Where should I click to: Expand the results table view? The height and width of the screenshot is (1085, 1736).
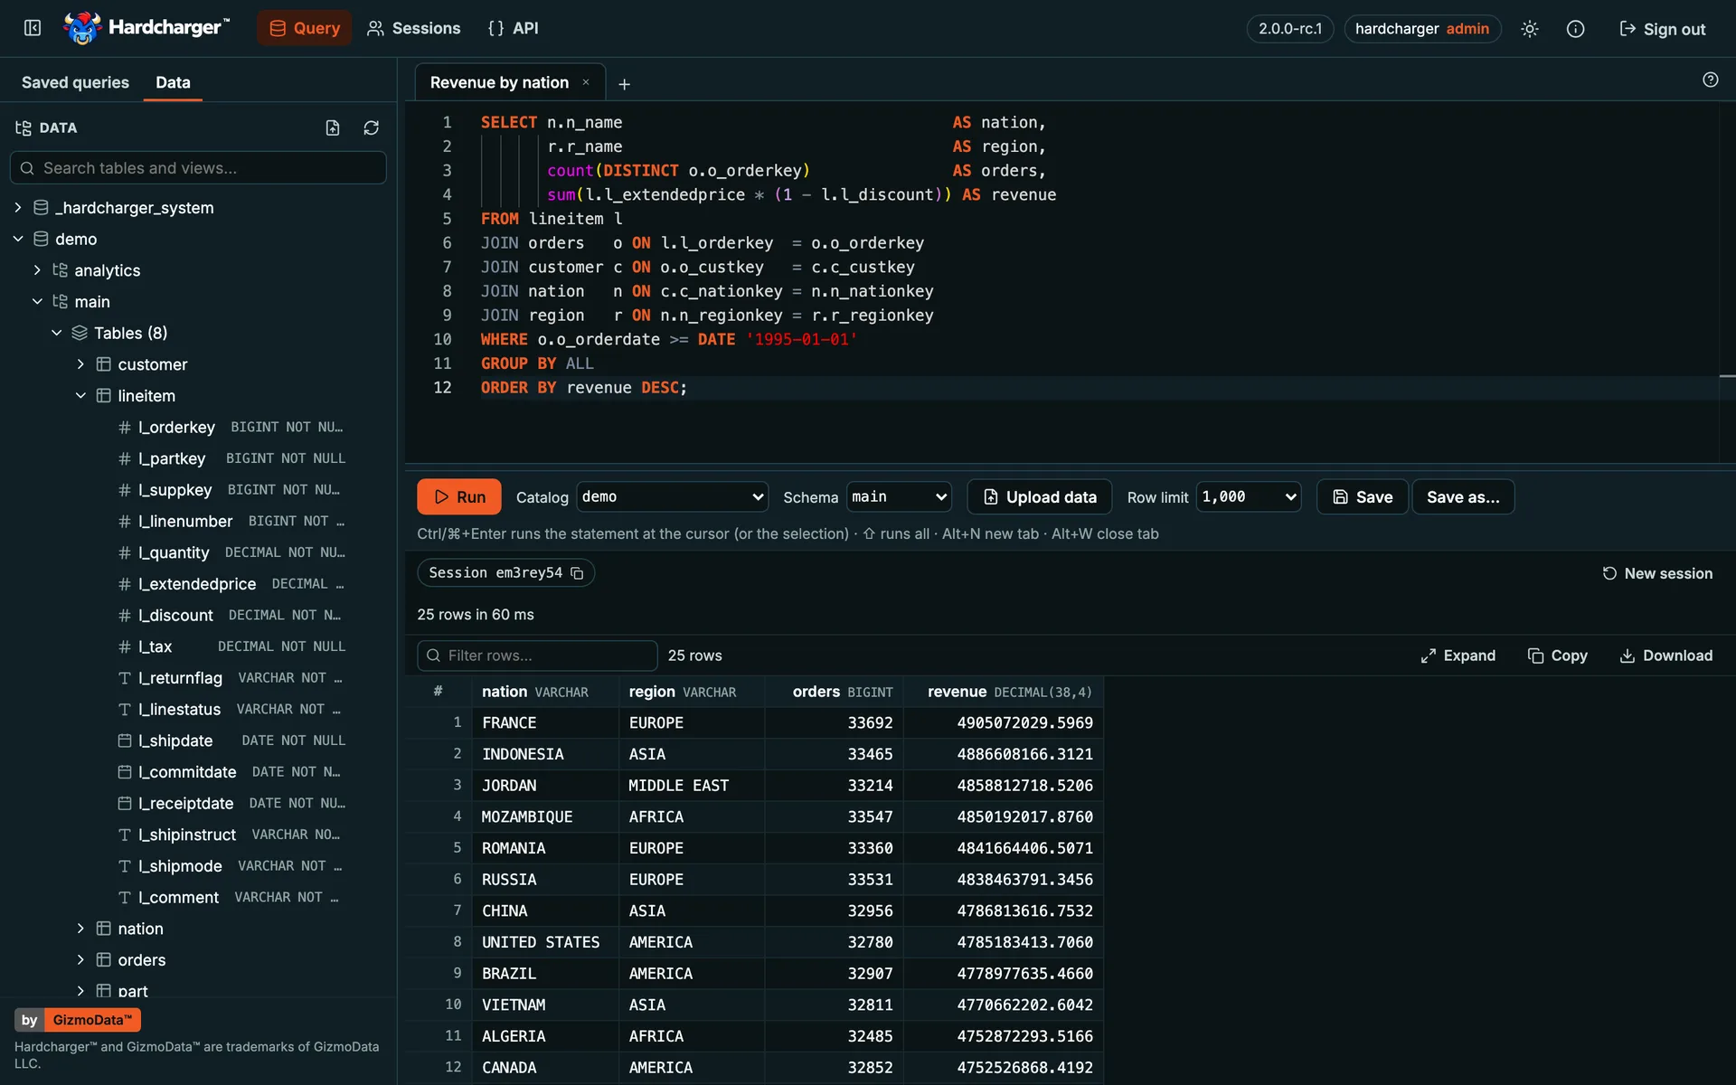pyautogui.click(x=1458, y=656)
